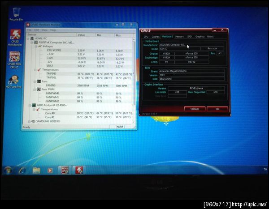Select the CPU Temperatures thermometer icon
269x209 pixels.
click(38, 109)
